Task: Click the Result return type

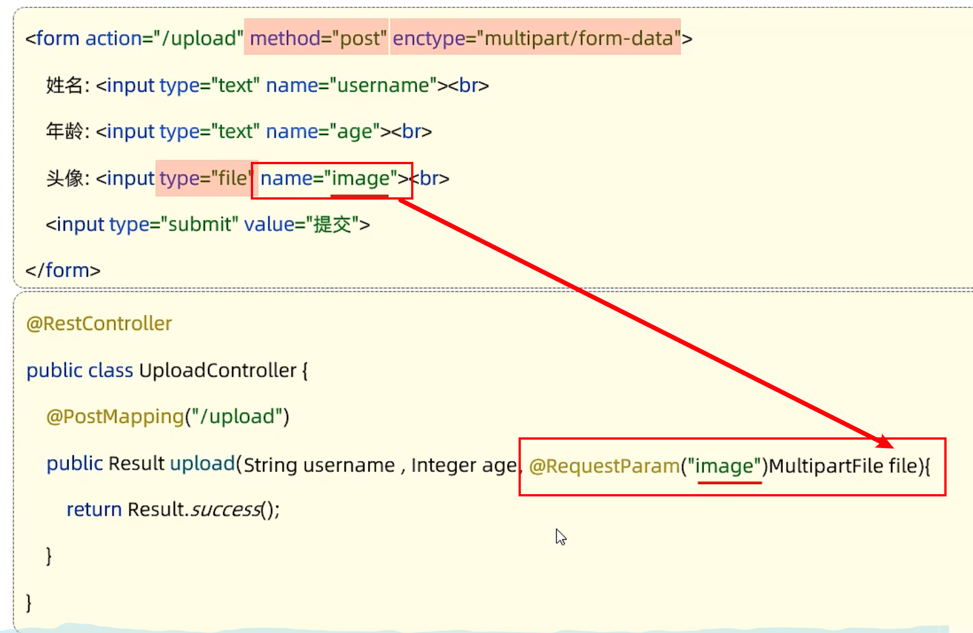Action: [x=136, y=464]
